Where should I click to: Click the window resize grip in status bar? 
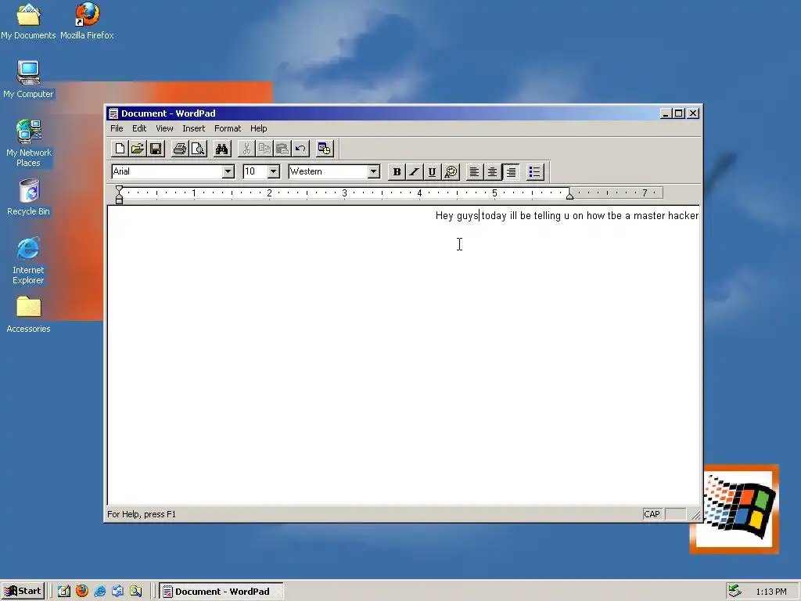695,515
